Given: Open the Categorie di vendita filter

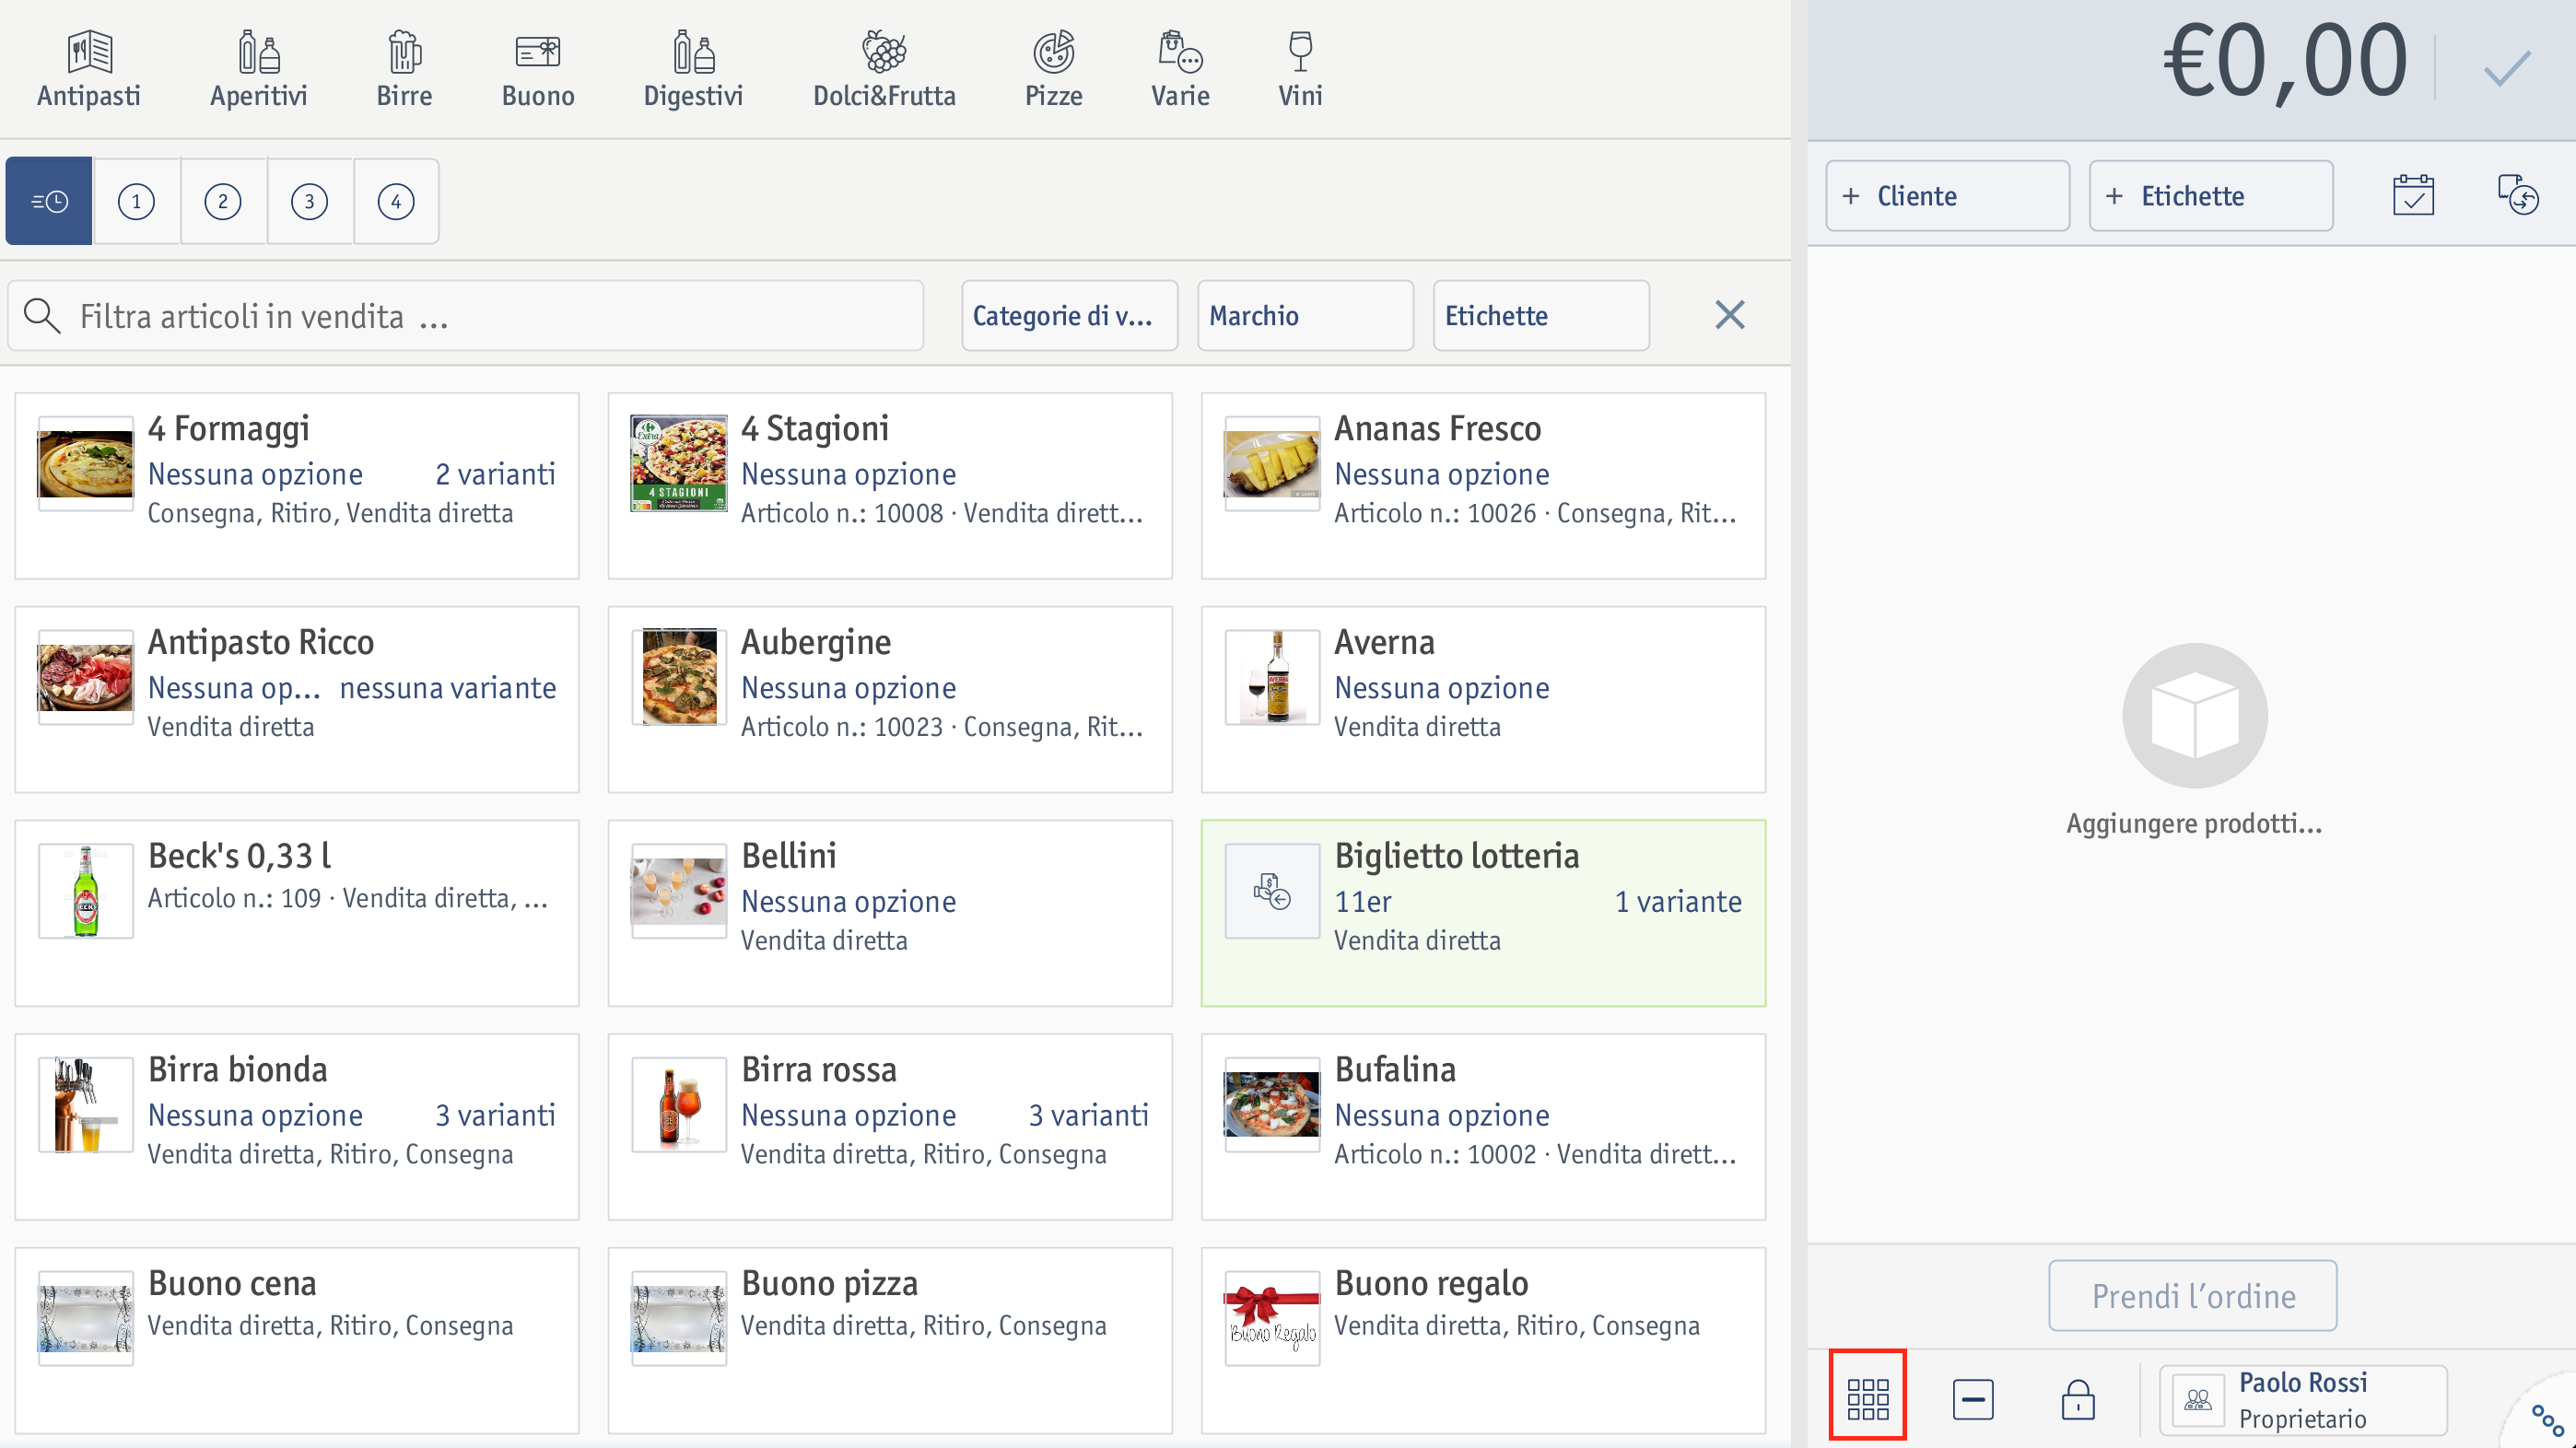Looking at the screenshot, I should pyautogui.click(x=1069, y=316).
